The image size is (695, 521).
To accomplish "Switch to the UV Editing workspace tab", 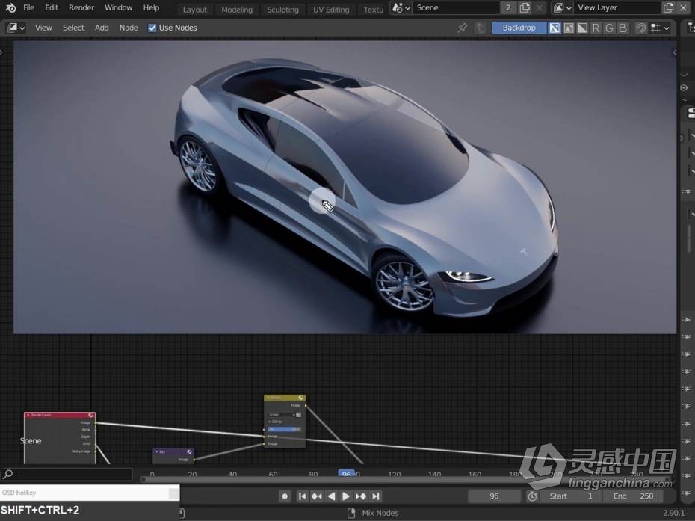I will tap(331, 9).
